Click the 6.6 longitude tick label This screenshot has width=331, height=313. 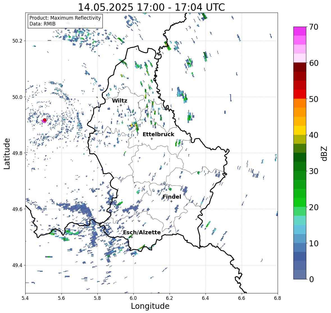pyautogui.click(x=242, y=298)
